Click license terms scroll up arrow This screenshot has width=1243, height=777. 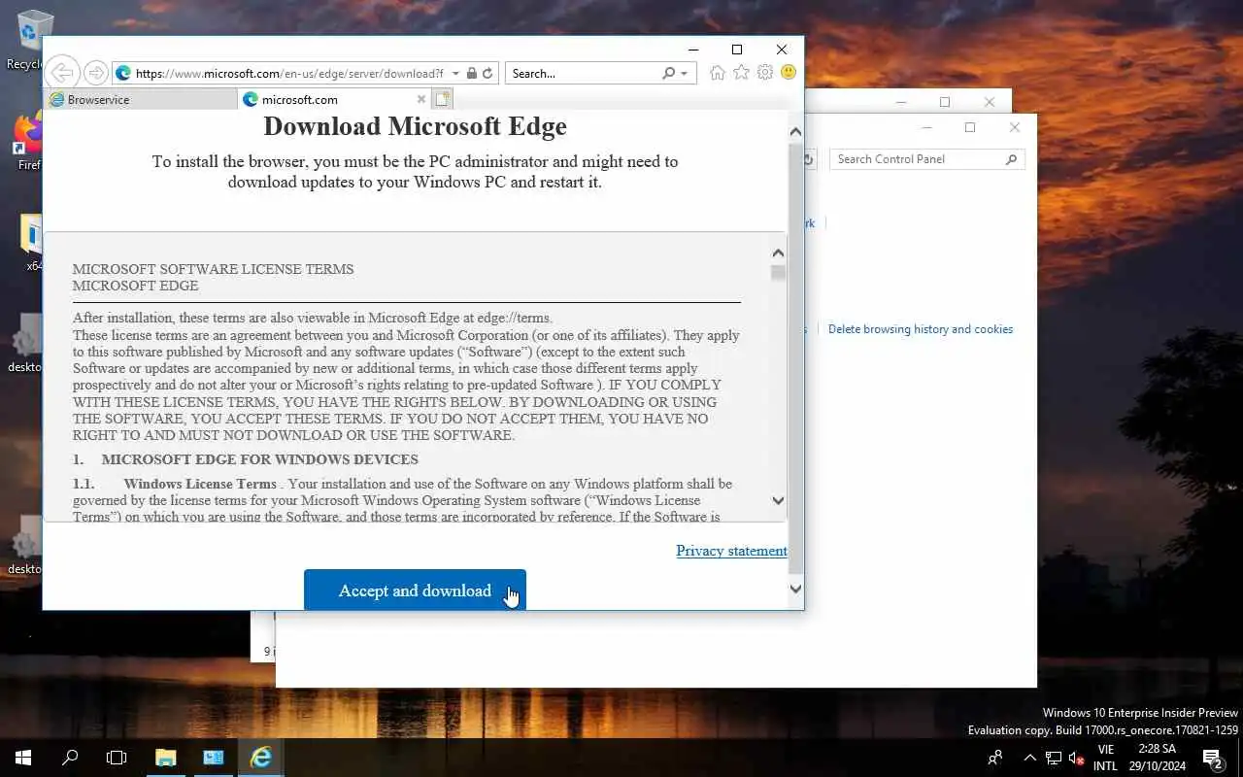pos(778,253)
